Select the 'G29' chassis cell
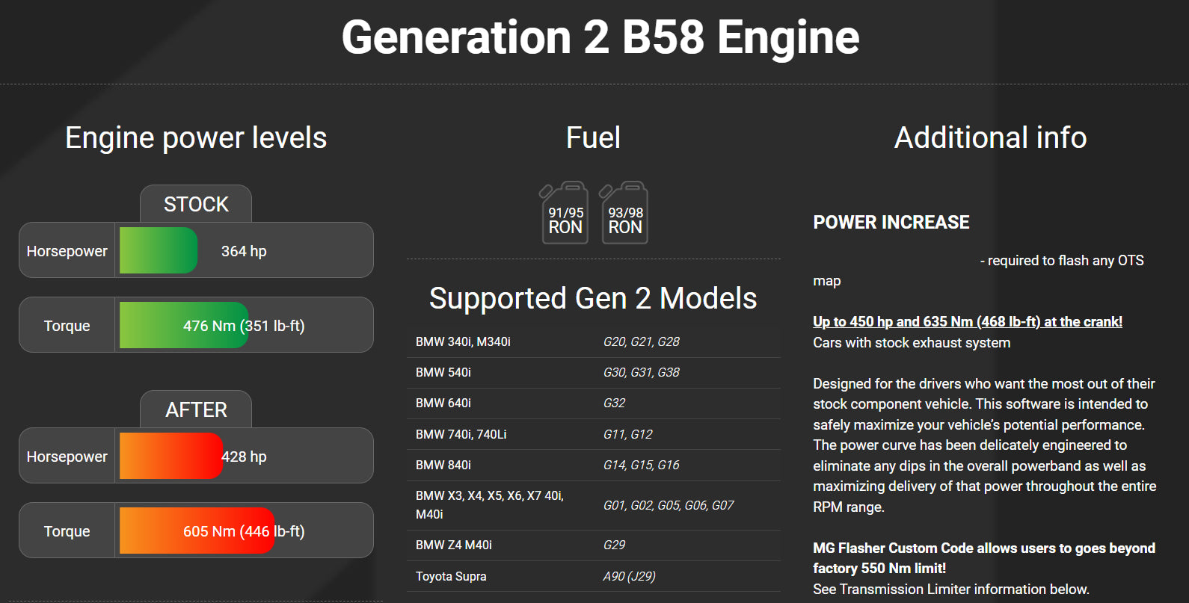 click(614, 545)
